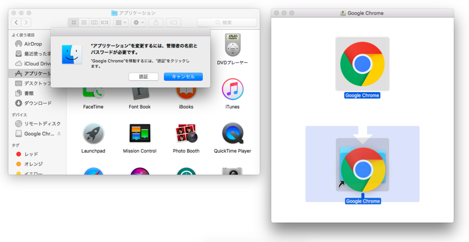Select the Font Book app icon
Image resolution: width=469 pixels, height=242 pixels.
click(140, 93)
